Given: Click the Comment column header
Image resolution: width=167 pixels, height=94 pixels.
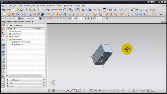Looking at the screenshot, I should point(39,29).
